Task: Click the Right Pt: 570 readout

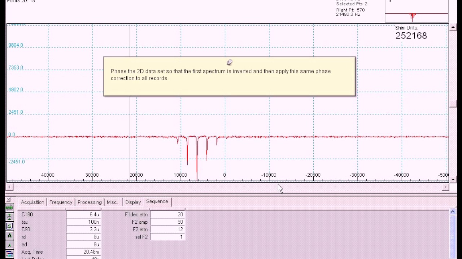Action: pyautogui.click(x=350, y=10)
